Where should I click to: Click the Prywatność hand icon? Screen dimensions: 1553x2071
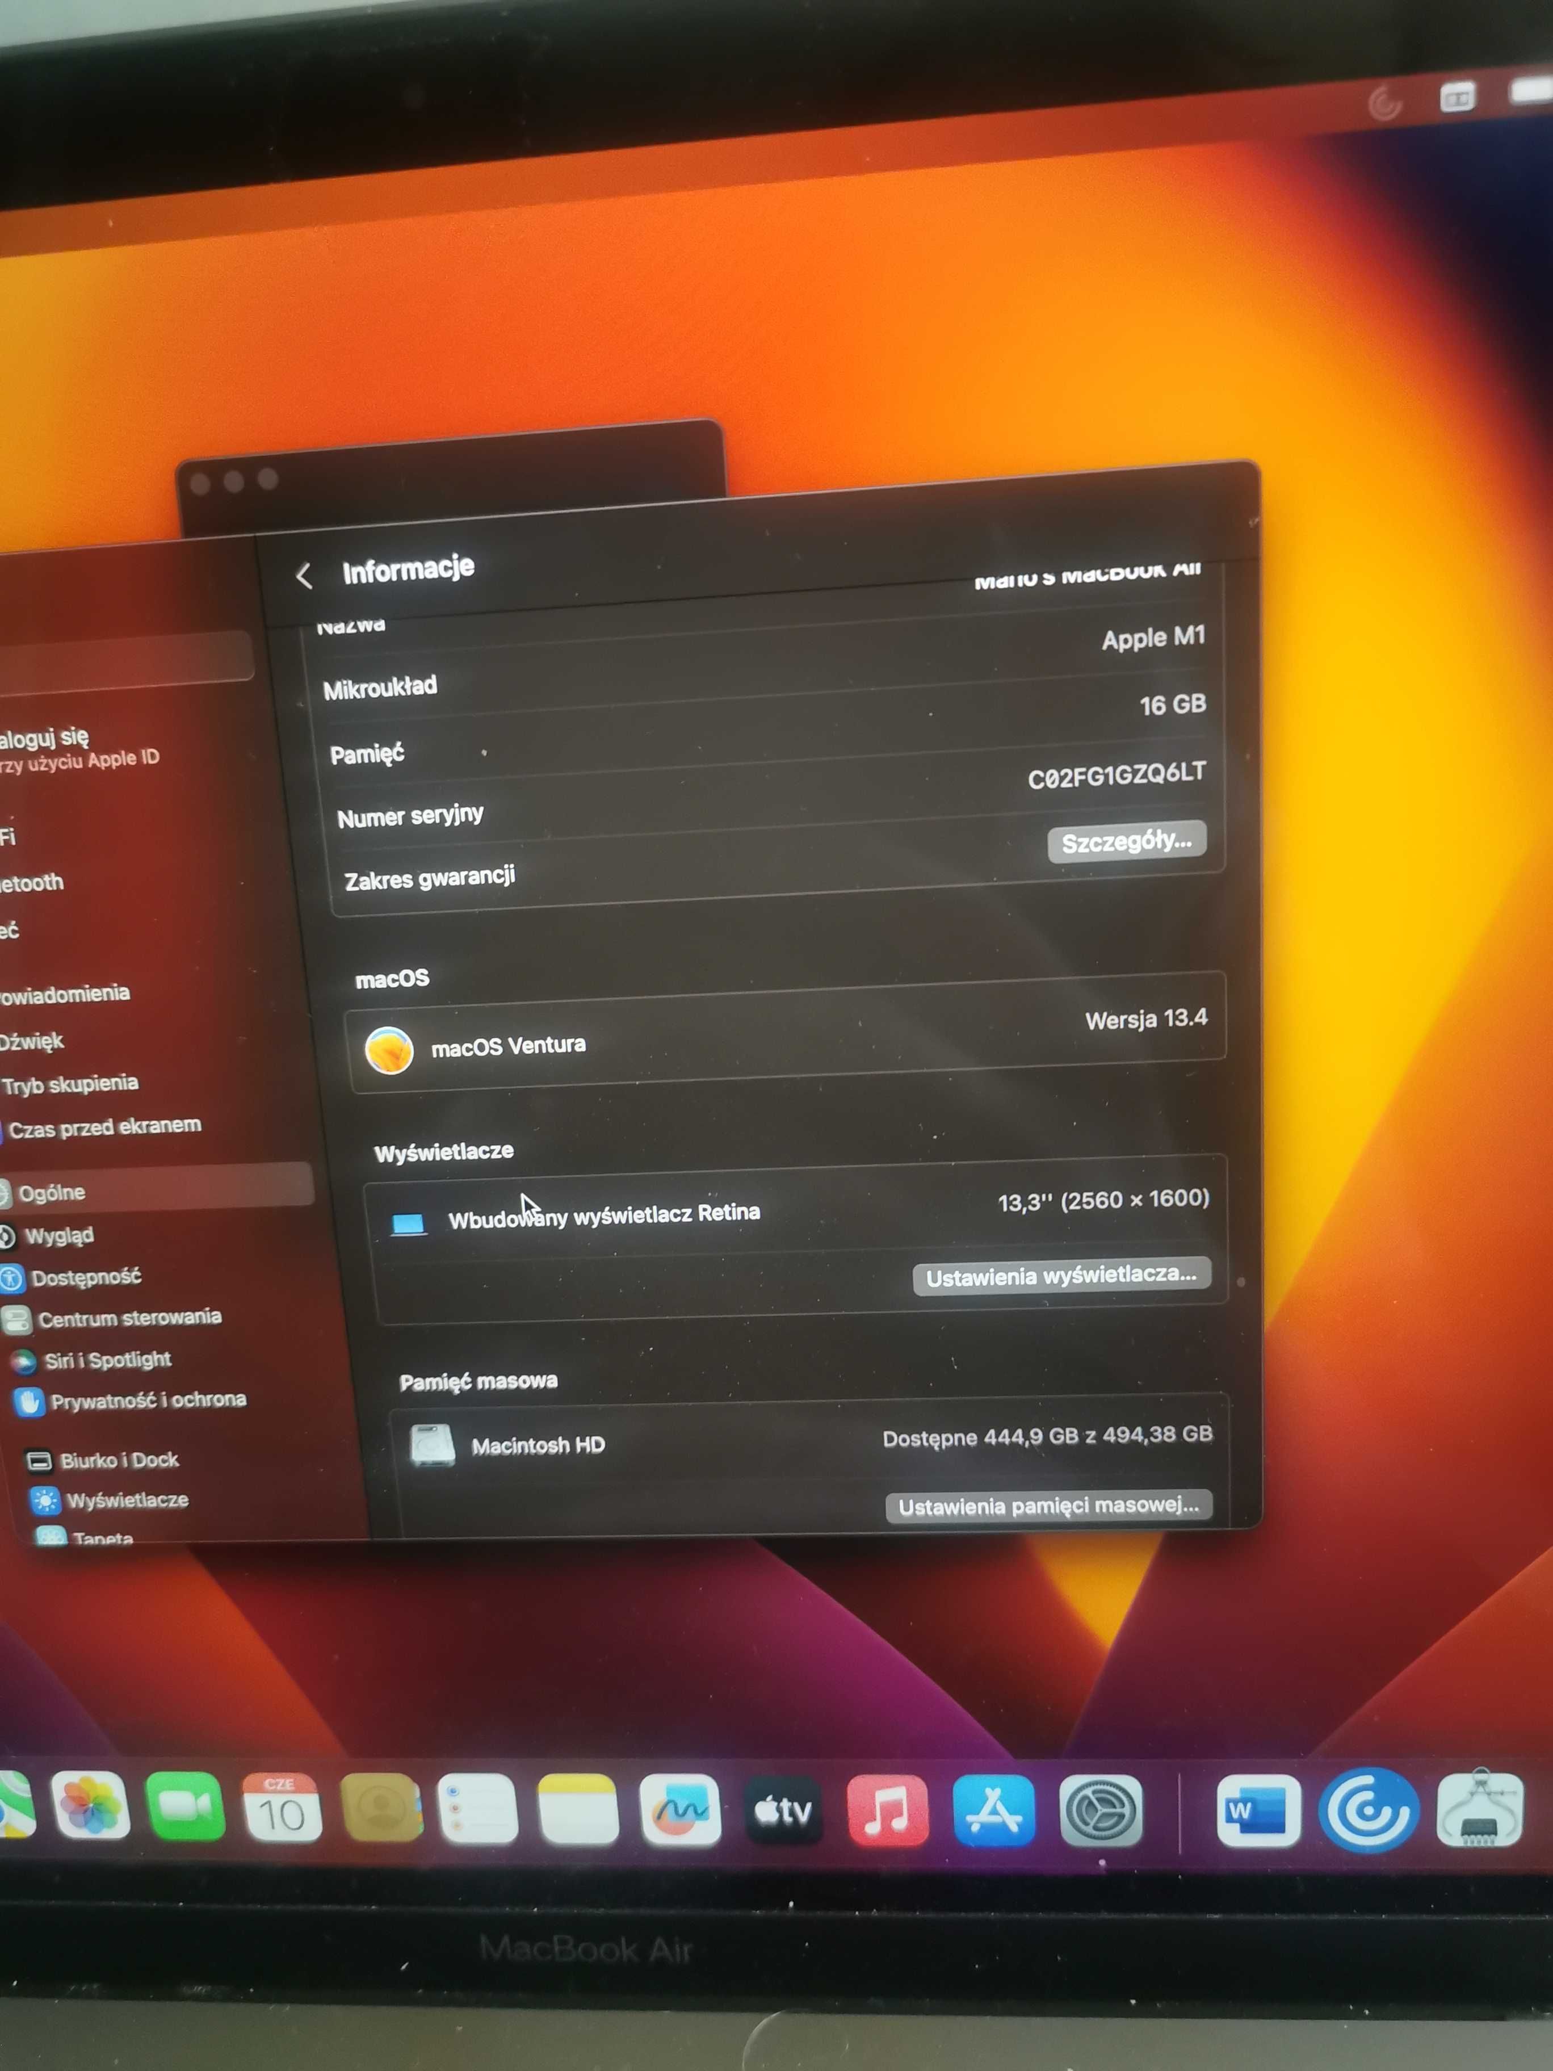tap(30, 1402)
